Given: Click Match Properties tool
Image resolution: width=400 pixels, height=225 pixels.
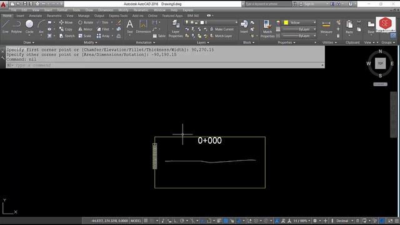Looking at the screenshot, I should (267, 29).
